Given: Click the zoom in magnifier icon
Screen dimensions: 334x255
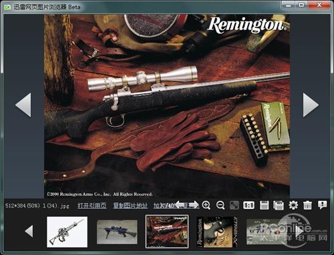Looking at the screenshot, I should point(206,205).
